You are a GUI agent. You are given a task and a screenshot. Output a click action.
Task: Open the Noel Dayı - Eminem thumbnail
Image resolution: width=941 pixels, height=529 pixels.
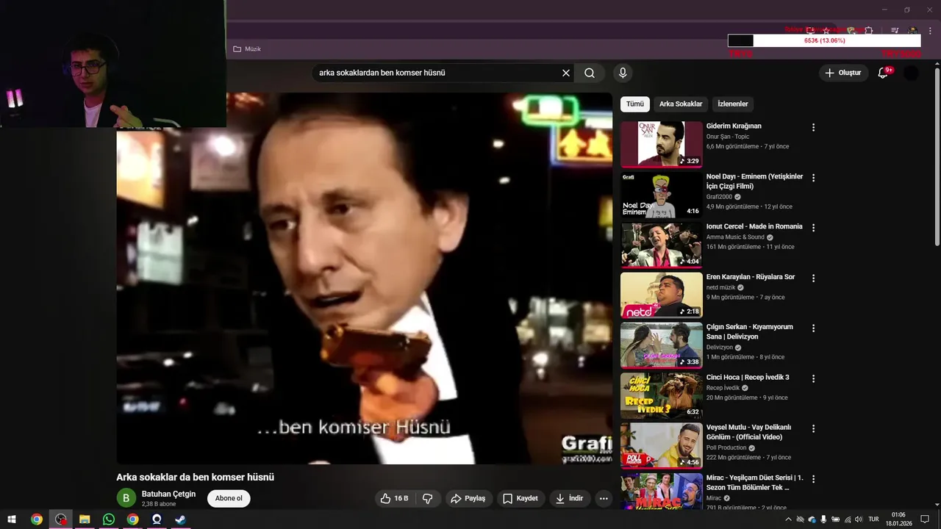pyautogui.click(x=662, y=195)
